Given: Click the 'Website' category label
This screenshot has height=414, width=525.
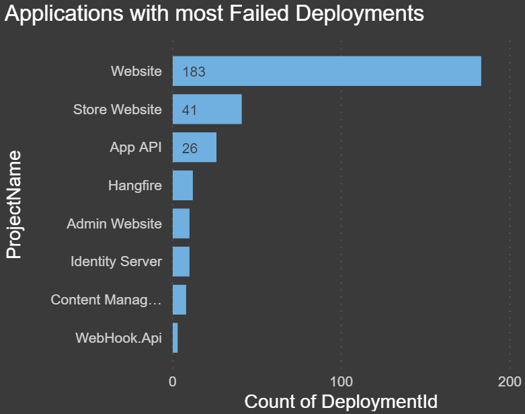Looking at the screenshot, I should (136, 71).
